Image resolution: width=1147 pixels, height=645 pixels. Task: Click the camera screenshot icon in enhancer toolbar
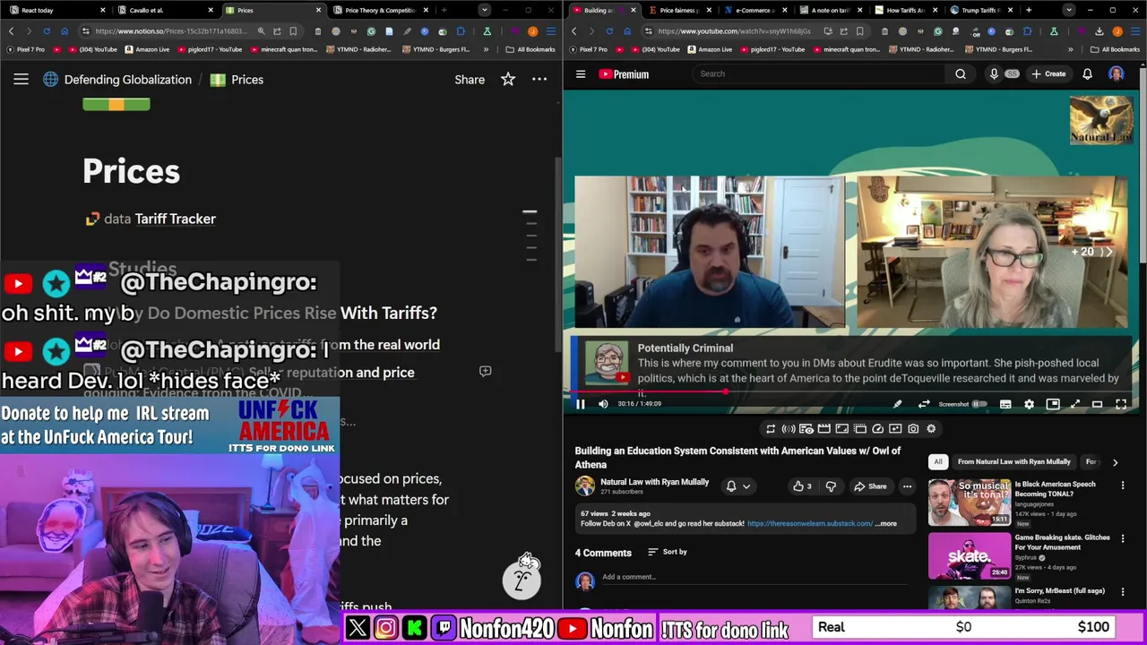913,429
